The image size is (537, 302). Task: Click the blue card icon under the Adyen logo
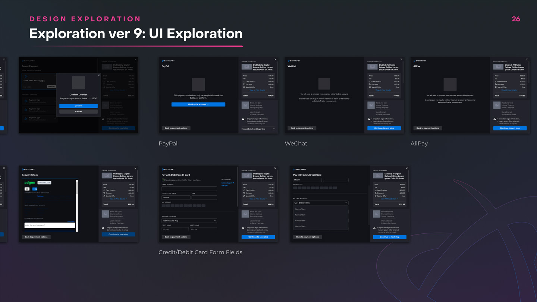coord(35,189)
